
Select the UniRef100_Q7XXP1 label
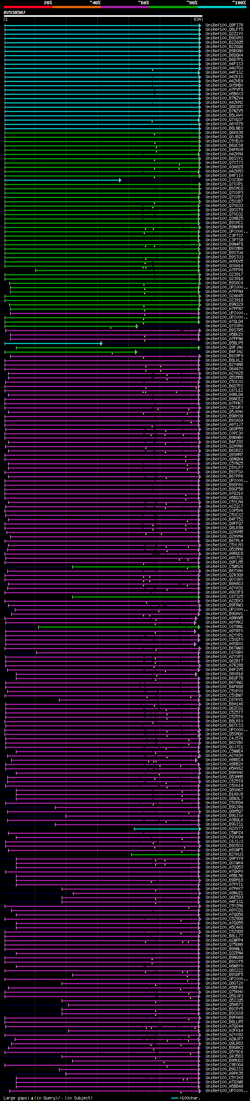pyautogui.click(x=224, y=184)
